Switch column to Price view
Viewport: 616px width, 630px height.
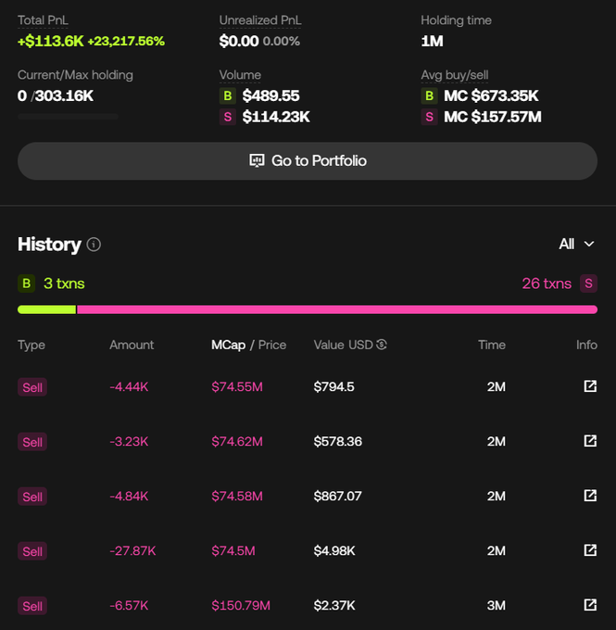[272, 345]
